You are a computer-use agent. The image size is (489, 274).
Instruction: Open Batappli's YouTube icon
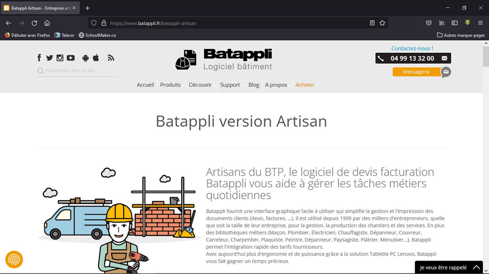point(71,58)
